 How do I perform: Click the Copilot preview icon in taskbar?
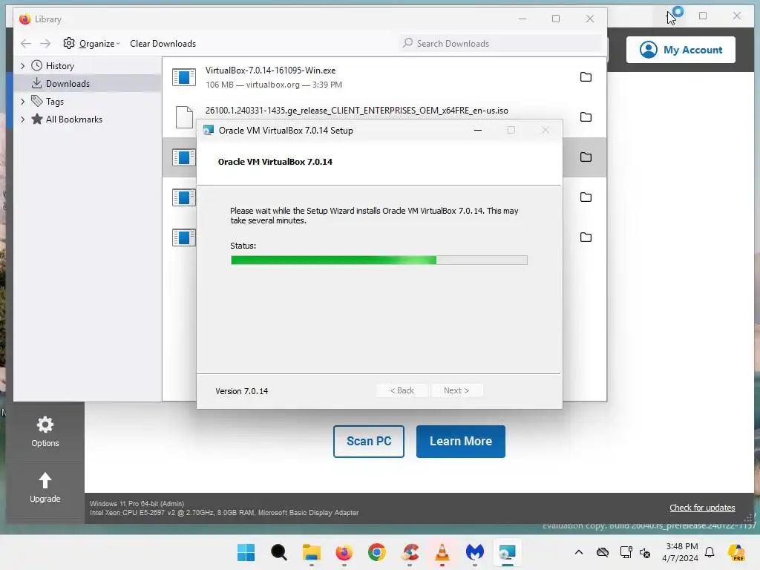click(737, 552)
